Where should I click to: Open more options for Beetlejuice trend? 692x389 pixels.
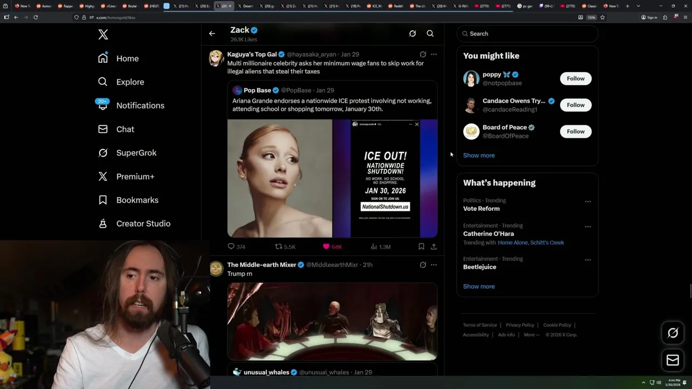point(588,260)
